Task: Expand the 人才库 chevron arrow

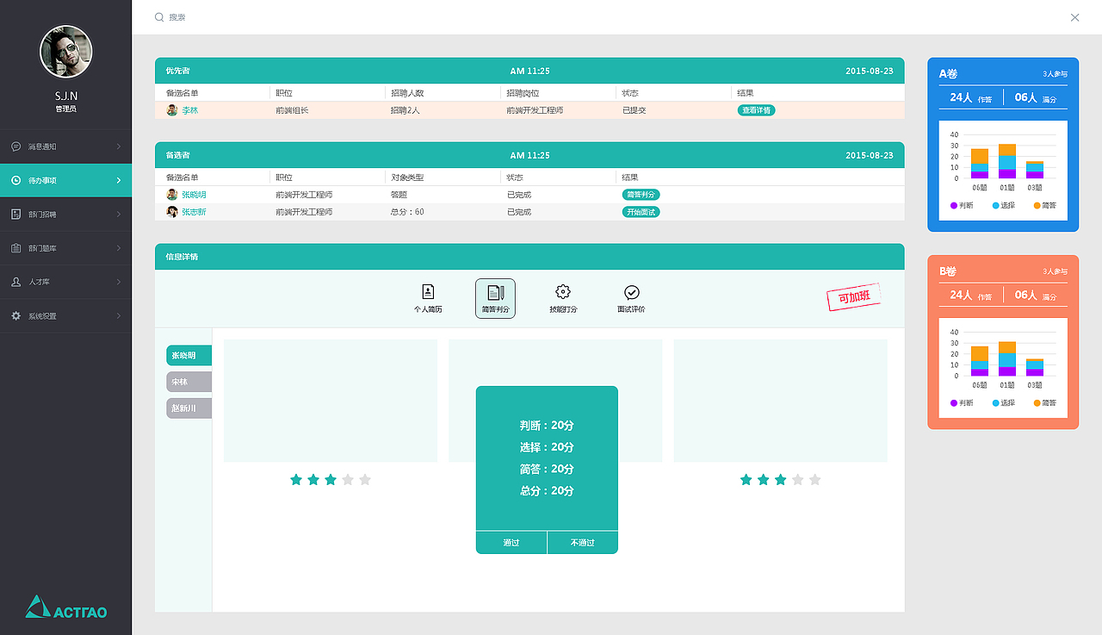Action: (x=118, y=282)
